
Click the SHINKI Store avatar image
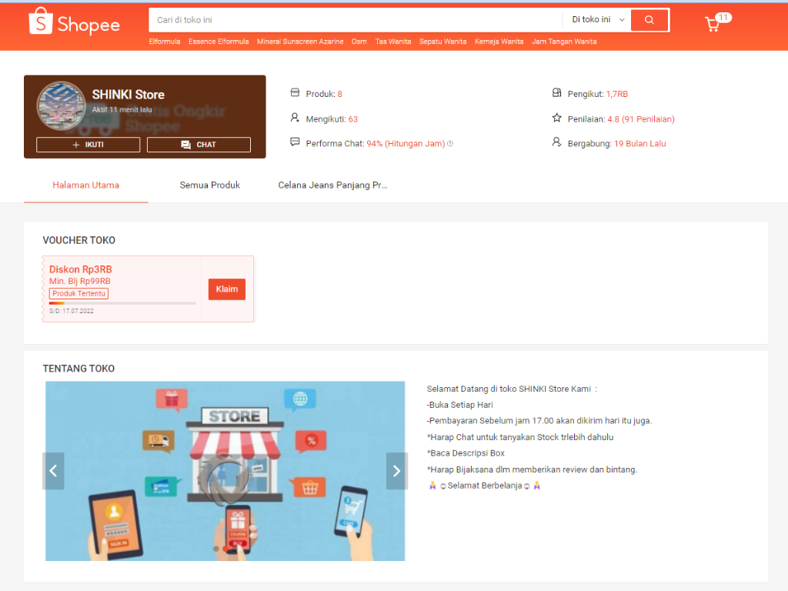(62, 106)
